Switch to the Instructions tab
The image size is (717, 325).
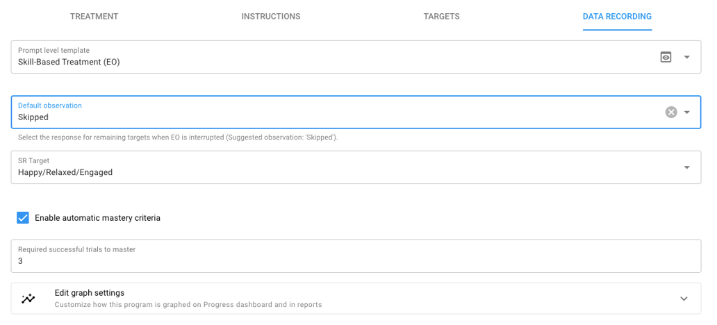point(271,17)
